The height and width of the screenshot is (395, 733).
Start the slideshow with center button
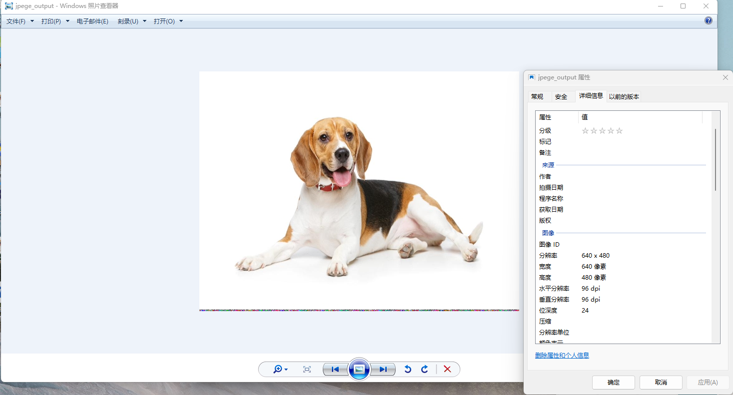tap(359, 369)
